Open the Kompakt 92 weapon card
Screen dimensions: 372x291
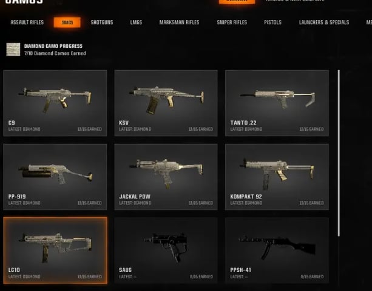(x=277, y=177)
